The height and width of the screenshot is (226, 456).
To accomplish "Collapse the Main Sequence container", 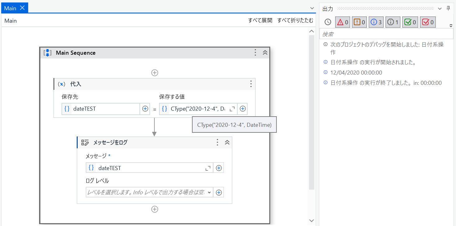I will (x=265, y=53).
